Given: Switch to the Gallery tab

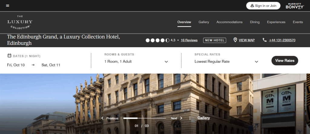Looking at the screenshot, I should [x=204, y=22].
